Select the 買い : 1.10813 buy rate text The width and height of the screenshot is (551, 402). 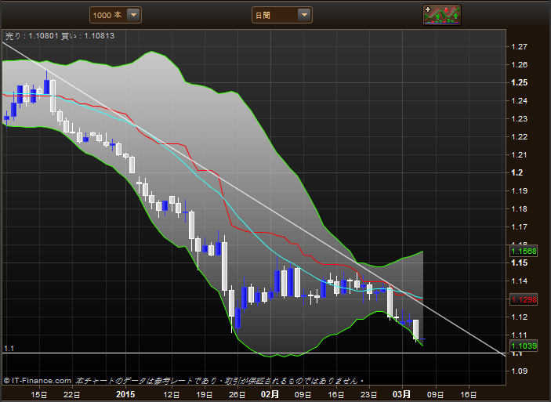88,35
